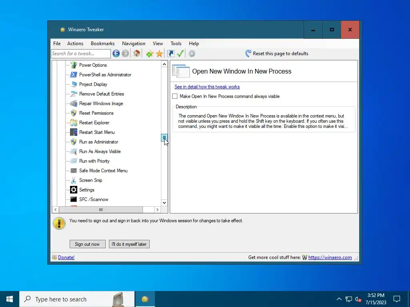Open See in detail how this tweak works link
Image resolution: width=410 pixels, height=307 pixels.
pyautogui.click(x=207, y=87)
